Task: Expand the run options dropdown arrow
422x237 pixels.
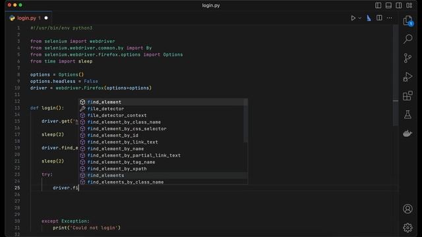Action: [360, 18]
